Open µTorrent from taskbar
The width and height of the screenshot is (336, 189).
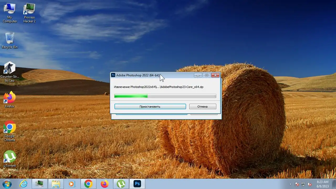pyautogui.click(x=121, y=184)
